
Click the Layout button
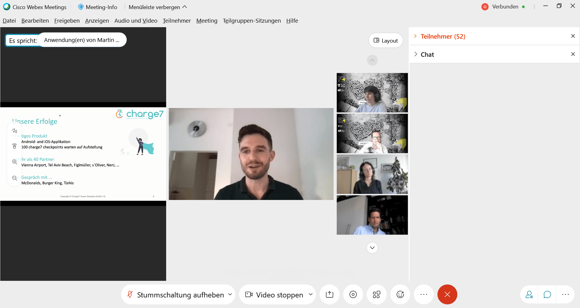[x=385, y=40]
